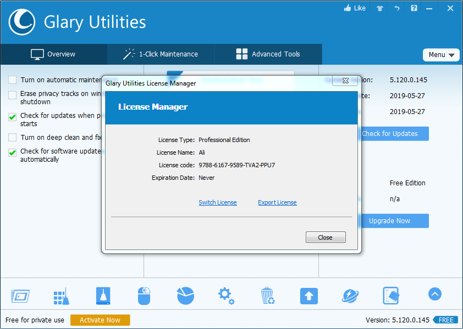Launch Registry Cleaner grid-and-broom icon
This screenshot has width=463, height=329.
coord(62,296)
